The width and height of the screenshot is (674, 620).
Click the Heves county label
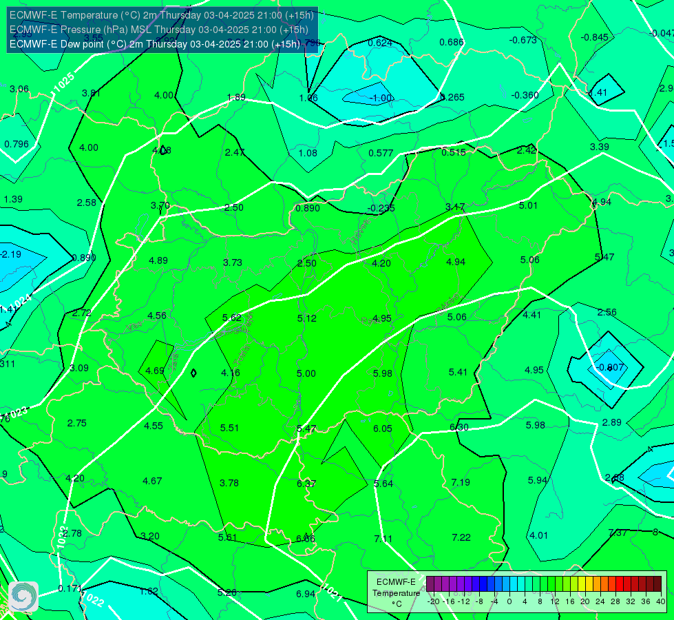tap(360, 232)
